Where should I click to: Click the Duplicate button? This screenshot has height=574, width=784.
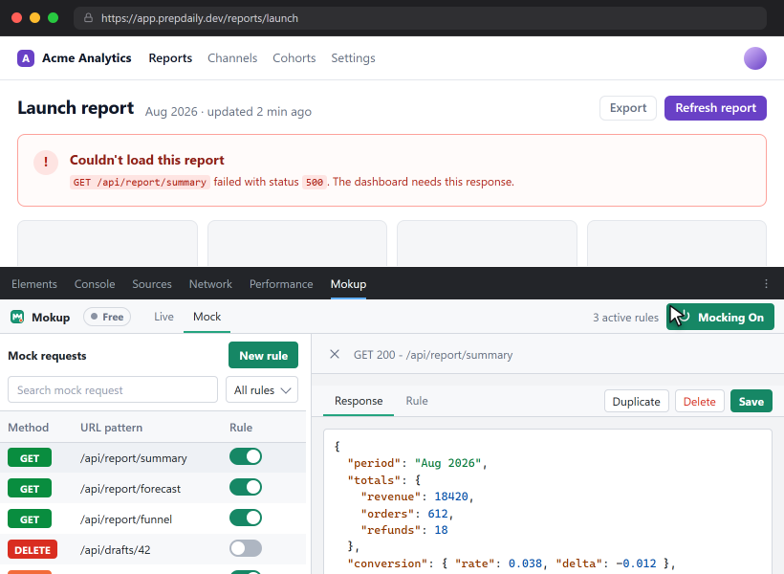tap(636, 402)
